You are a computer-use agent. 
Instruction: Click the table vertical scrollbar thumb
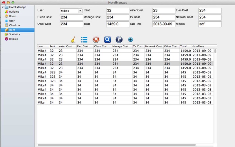pyautogui.click(x=215, y=51)
